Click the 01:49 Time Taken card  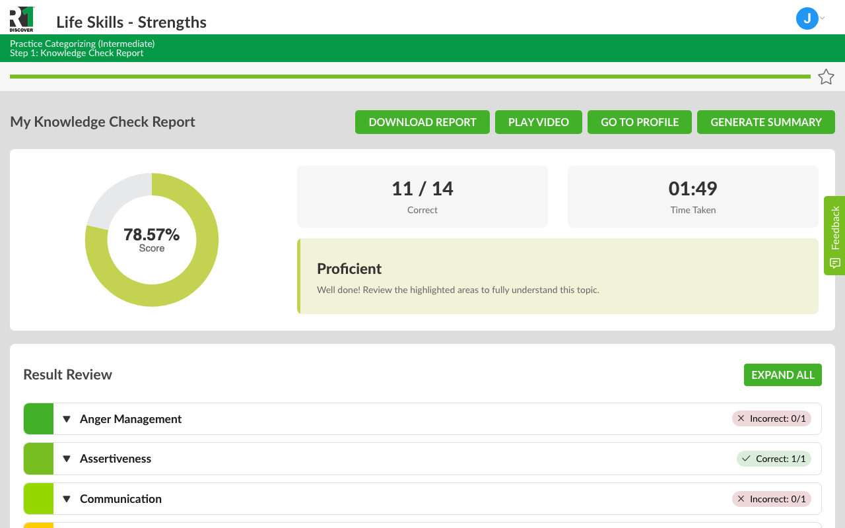pos(693,197)
